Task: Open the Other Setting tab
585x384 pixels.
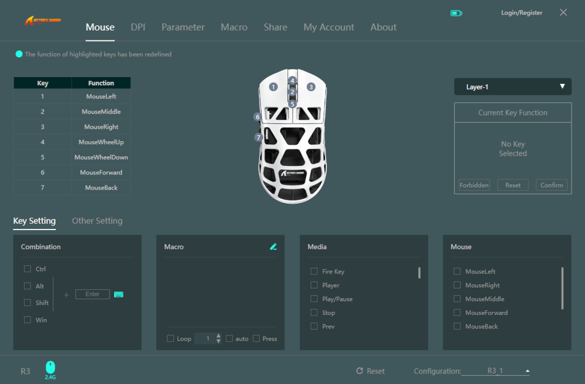Action: click(x=97, y=221)
